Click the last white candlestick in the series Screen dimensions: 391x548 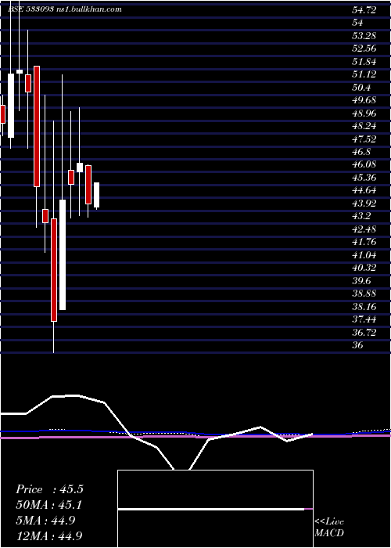tap(96, 195)
